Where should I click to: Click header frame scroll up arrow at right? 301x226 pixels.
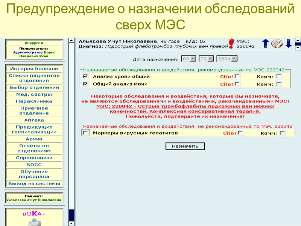point(298,40)
